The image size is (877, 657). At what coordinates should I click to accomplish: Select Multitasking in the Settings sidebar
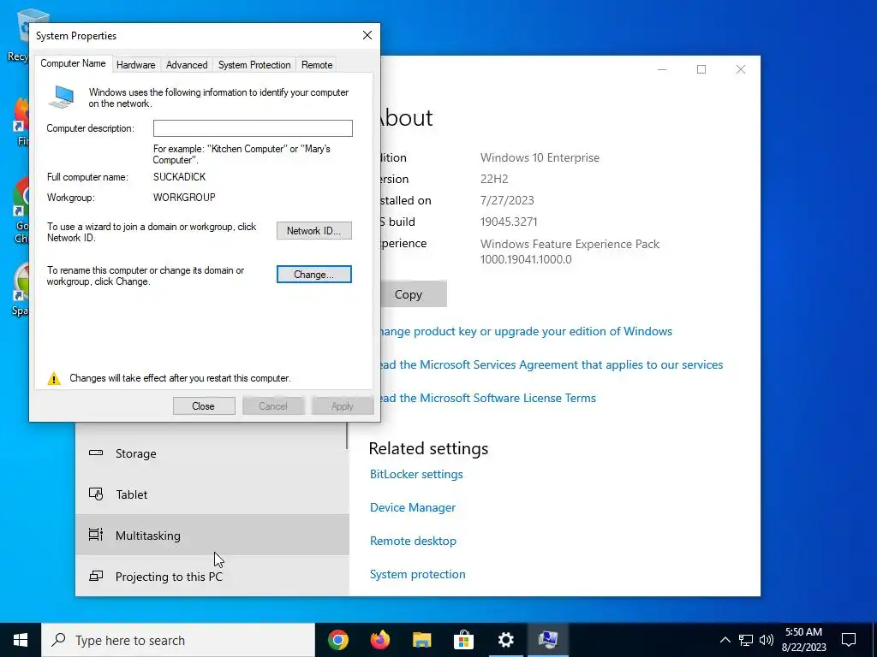click(212, 536)
